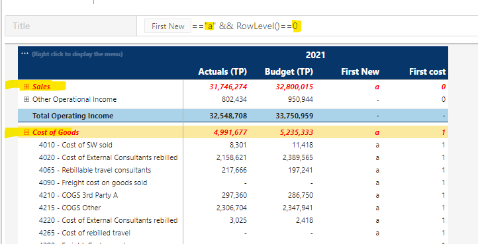Click Sales actuals value 31,746,274
478x244 pixels.
(228, 87)
